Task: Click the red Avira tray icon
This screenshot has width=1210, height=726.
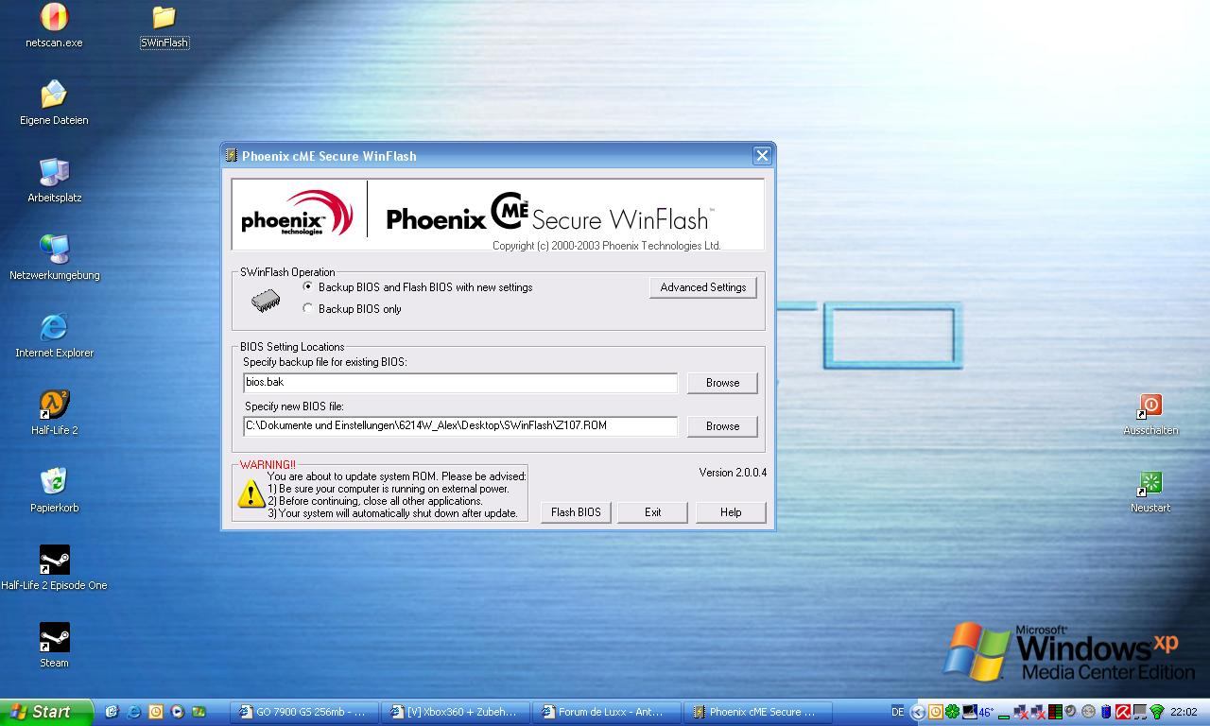Action: [x=1123, y=712]
